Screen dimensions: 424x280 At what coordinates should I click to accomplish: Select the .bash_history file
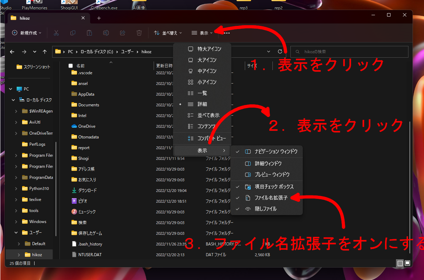[x=87, y=244]
